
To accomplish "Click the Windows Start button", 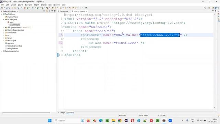I will (x=49, y=121).
